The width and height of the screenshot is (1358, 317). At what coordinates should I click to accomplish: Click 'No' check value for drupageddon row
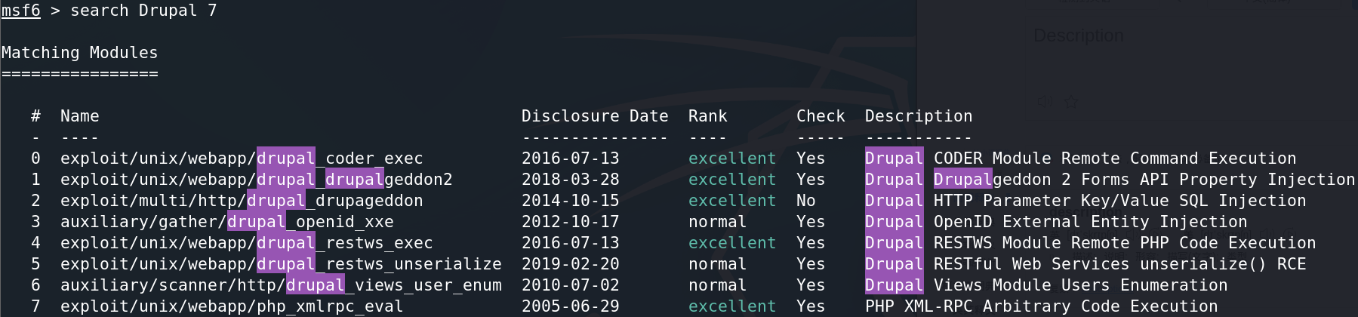806,201
